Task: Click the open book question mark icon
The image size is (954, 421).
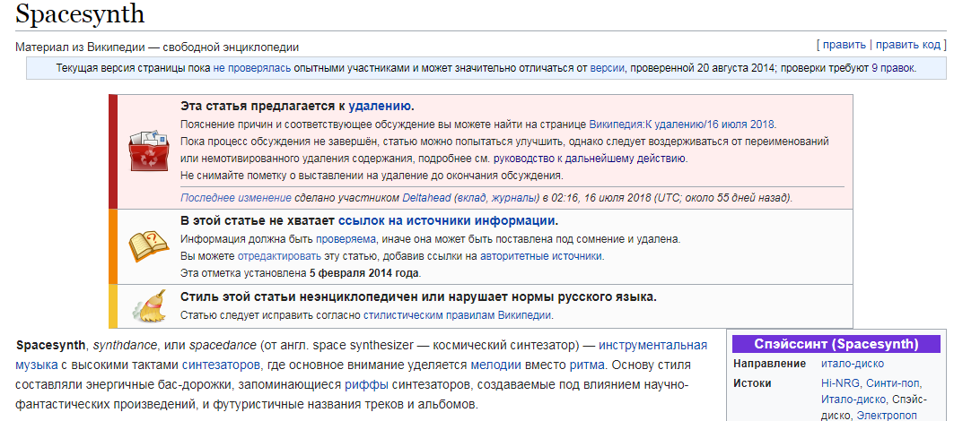Action: [x=148, y=245]
